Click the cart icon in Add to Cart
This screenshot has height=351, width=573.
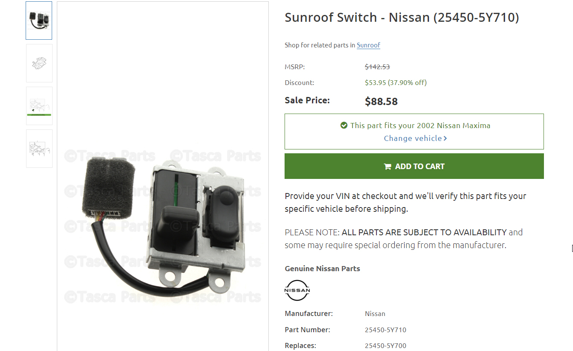[388, 167]
